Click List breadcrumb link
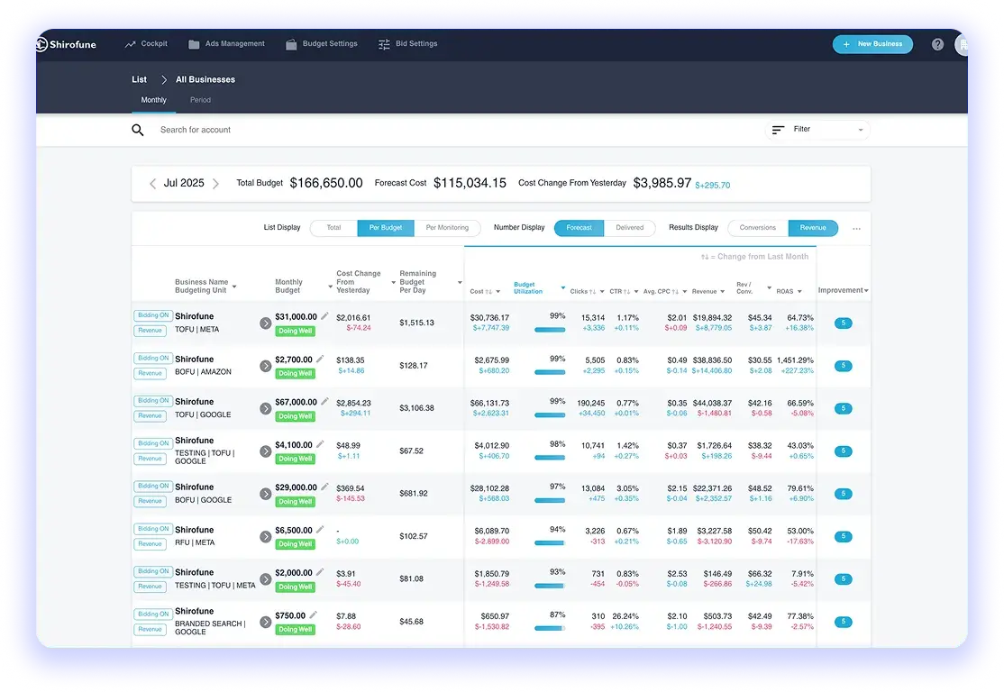 139,80
